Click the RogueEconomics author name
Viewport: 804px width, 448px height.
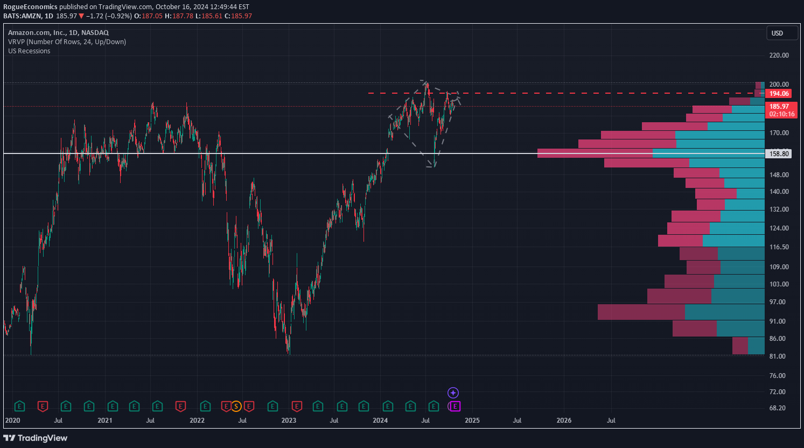tap(30, 7)
